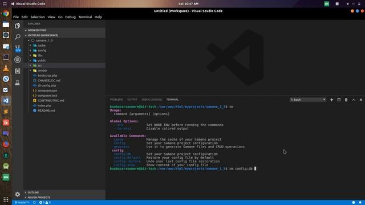Open errors and warnings count in status bar

click(x=45, y=203)
